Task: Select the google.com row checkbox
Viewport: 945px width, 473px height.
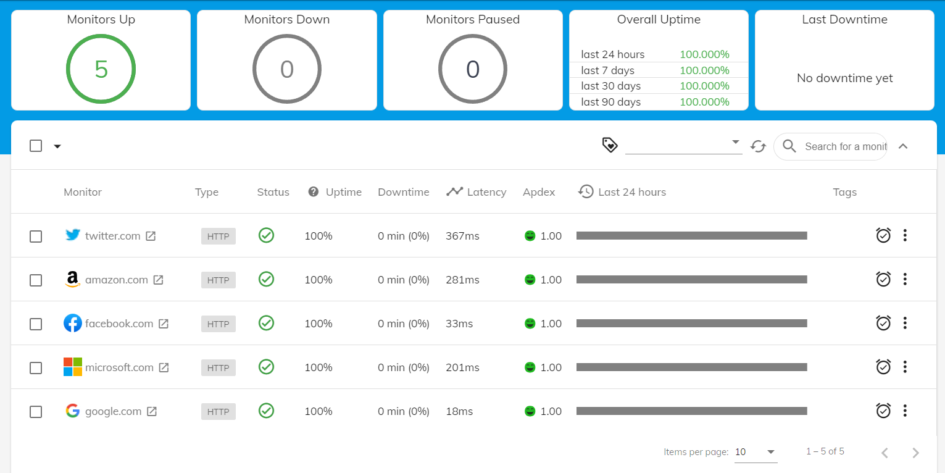Action: coord(36,412)
